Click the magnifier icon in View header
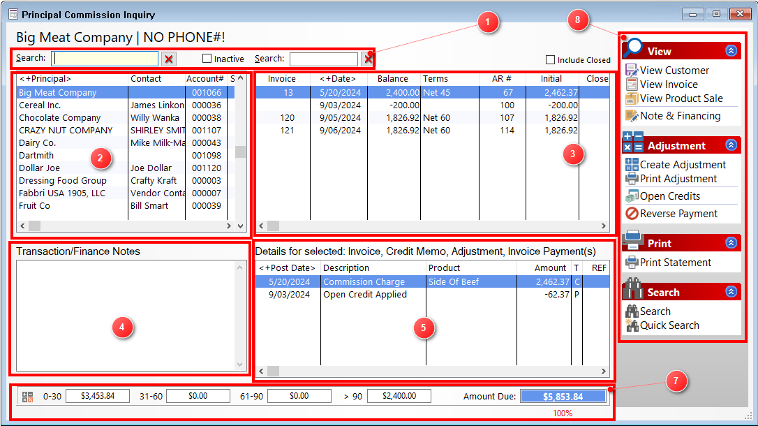The width and height of the screenshot is (758, 426). point(633,48)
